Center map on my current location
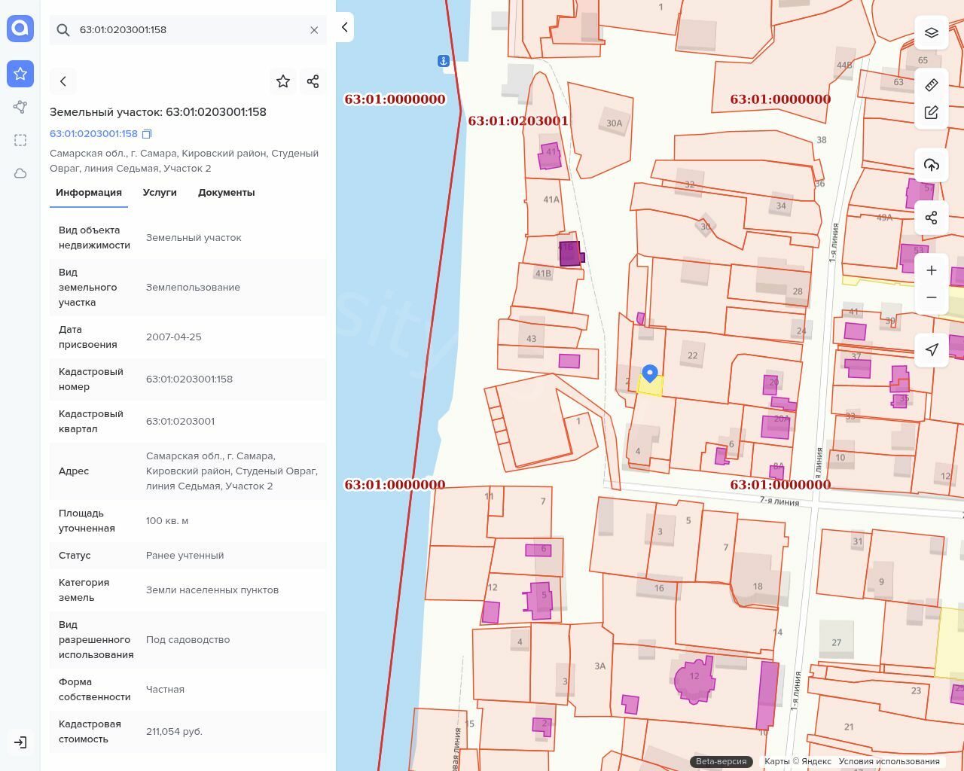The image size is (964, 771). click(932, 349)
